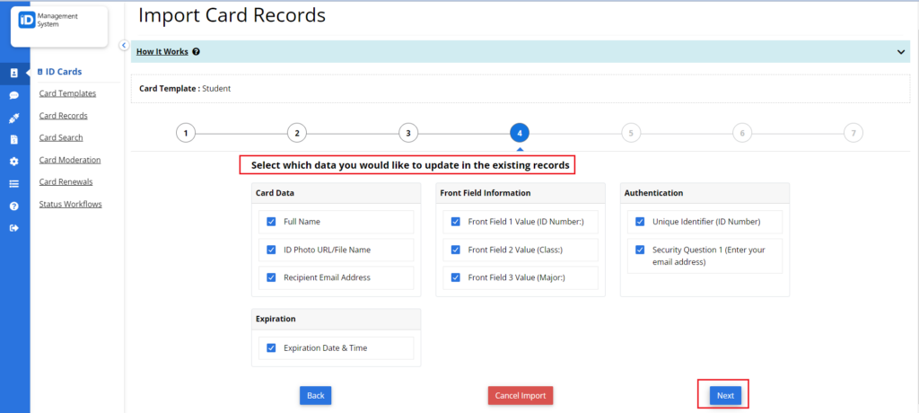Open the settings gear sidebar icon
This screenshot has height=413, width=919.
14,162
